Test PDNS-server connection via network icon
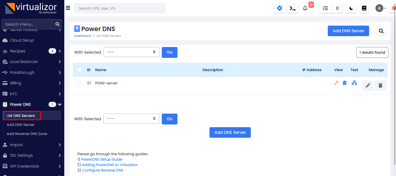The width and height of the screenshot is (396, 176). [x=354, y=83]
